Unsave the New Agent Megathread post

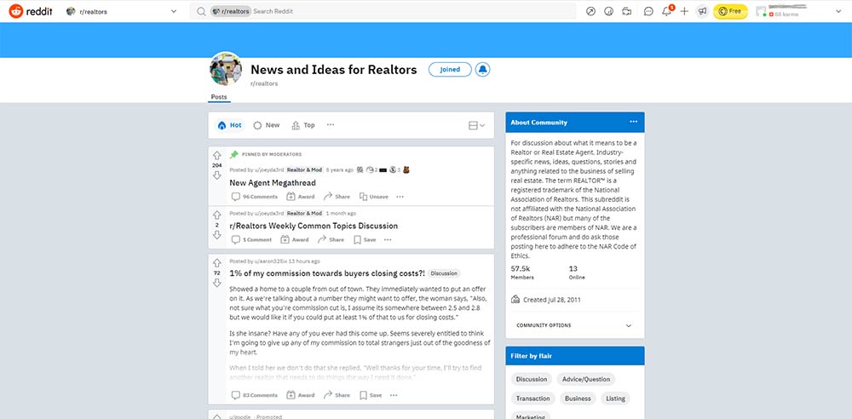coord(373,197)
